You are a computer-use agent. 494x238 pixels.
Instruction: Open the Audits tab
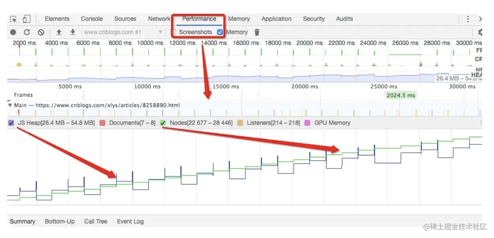(344, 19)
